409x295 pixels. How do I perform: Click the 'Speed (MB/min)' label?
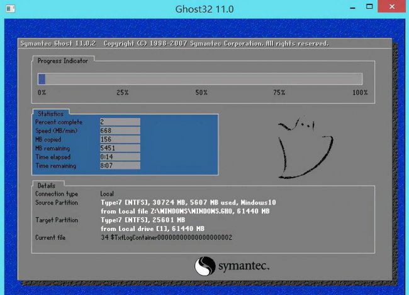pos(57,131)
